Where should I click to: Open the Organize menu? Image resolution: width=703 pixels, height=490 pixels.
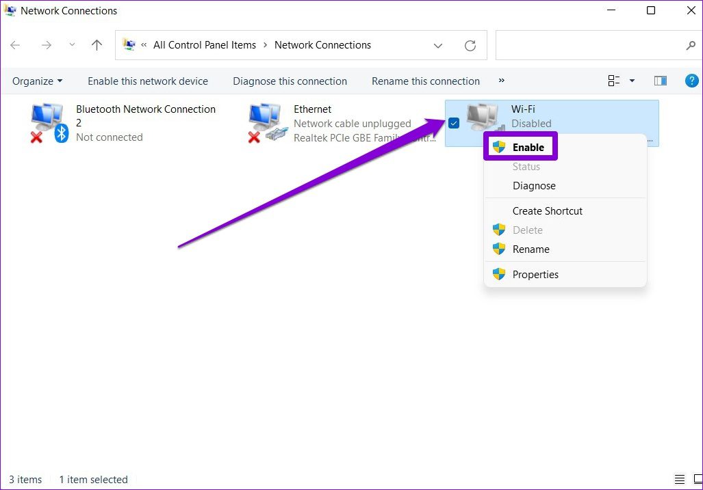[37, 81]
